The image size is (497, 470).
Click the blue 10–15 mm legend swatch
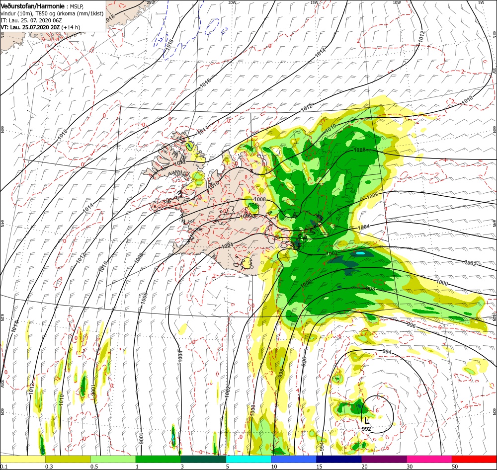[x=294, y=459]
